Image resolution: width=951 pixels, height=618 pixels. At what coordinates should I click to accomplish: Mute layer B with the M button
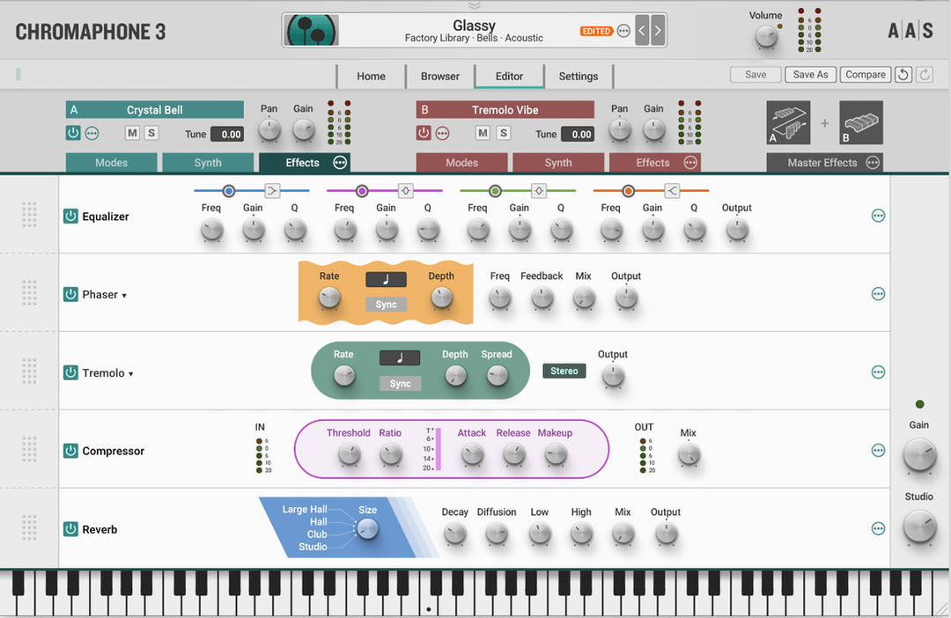(x=483, y=133)
